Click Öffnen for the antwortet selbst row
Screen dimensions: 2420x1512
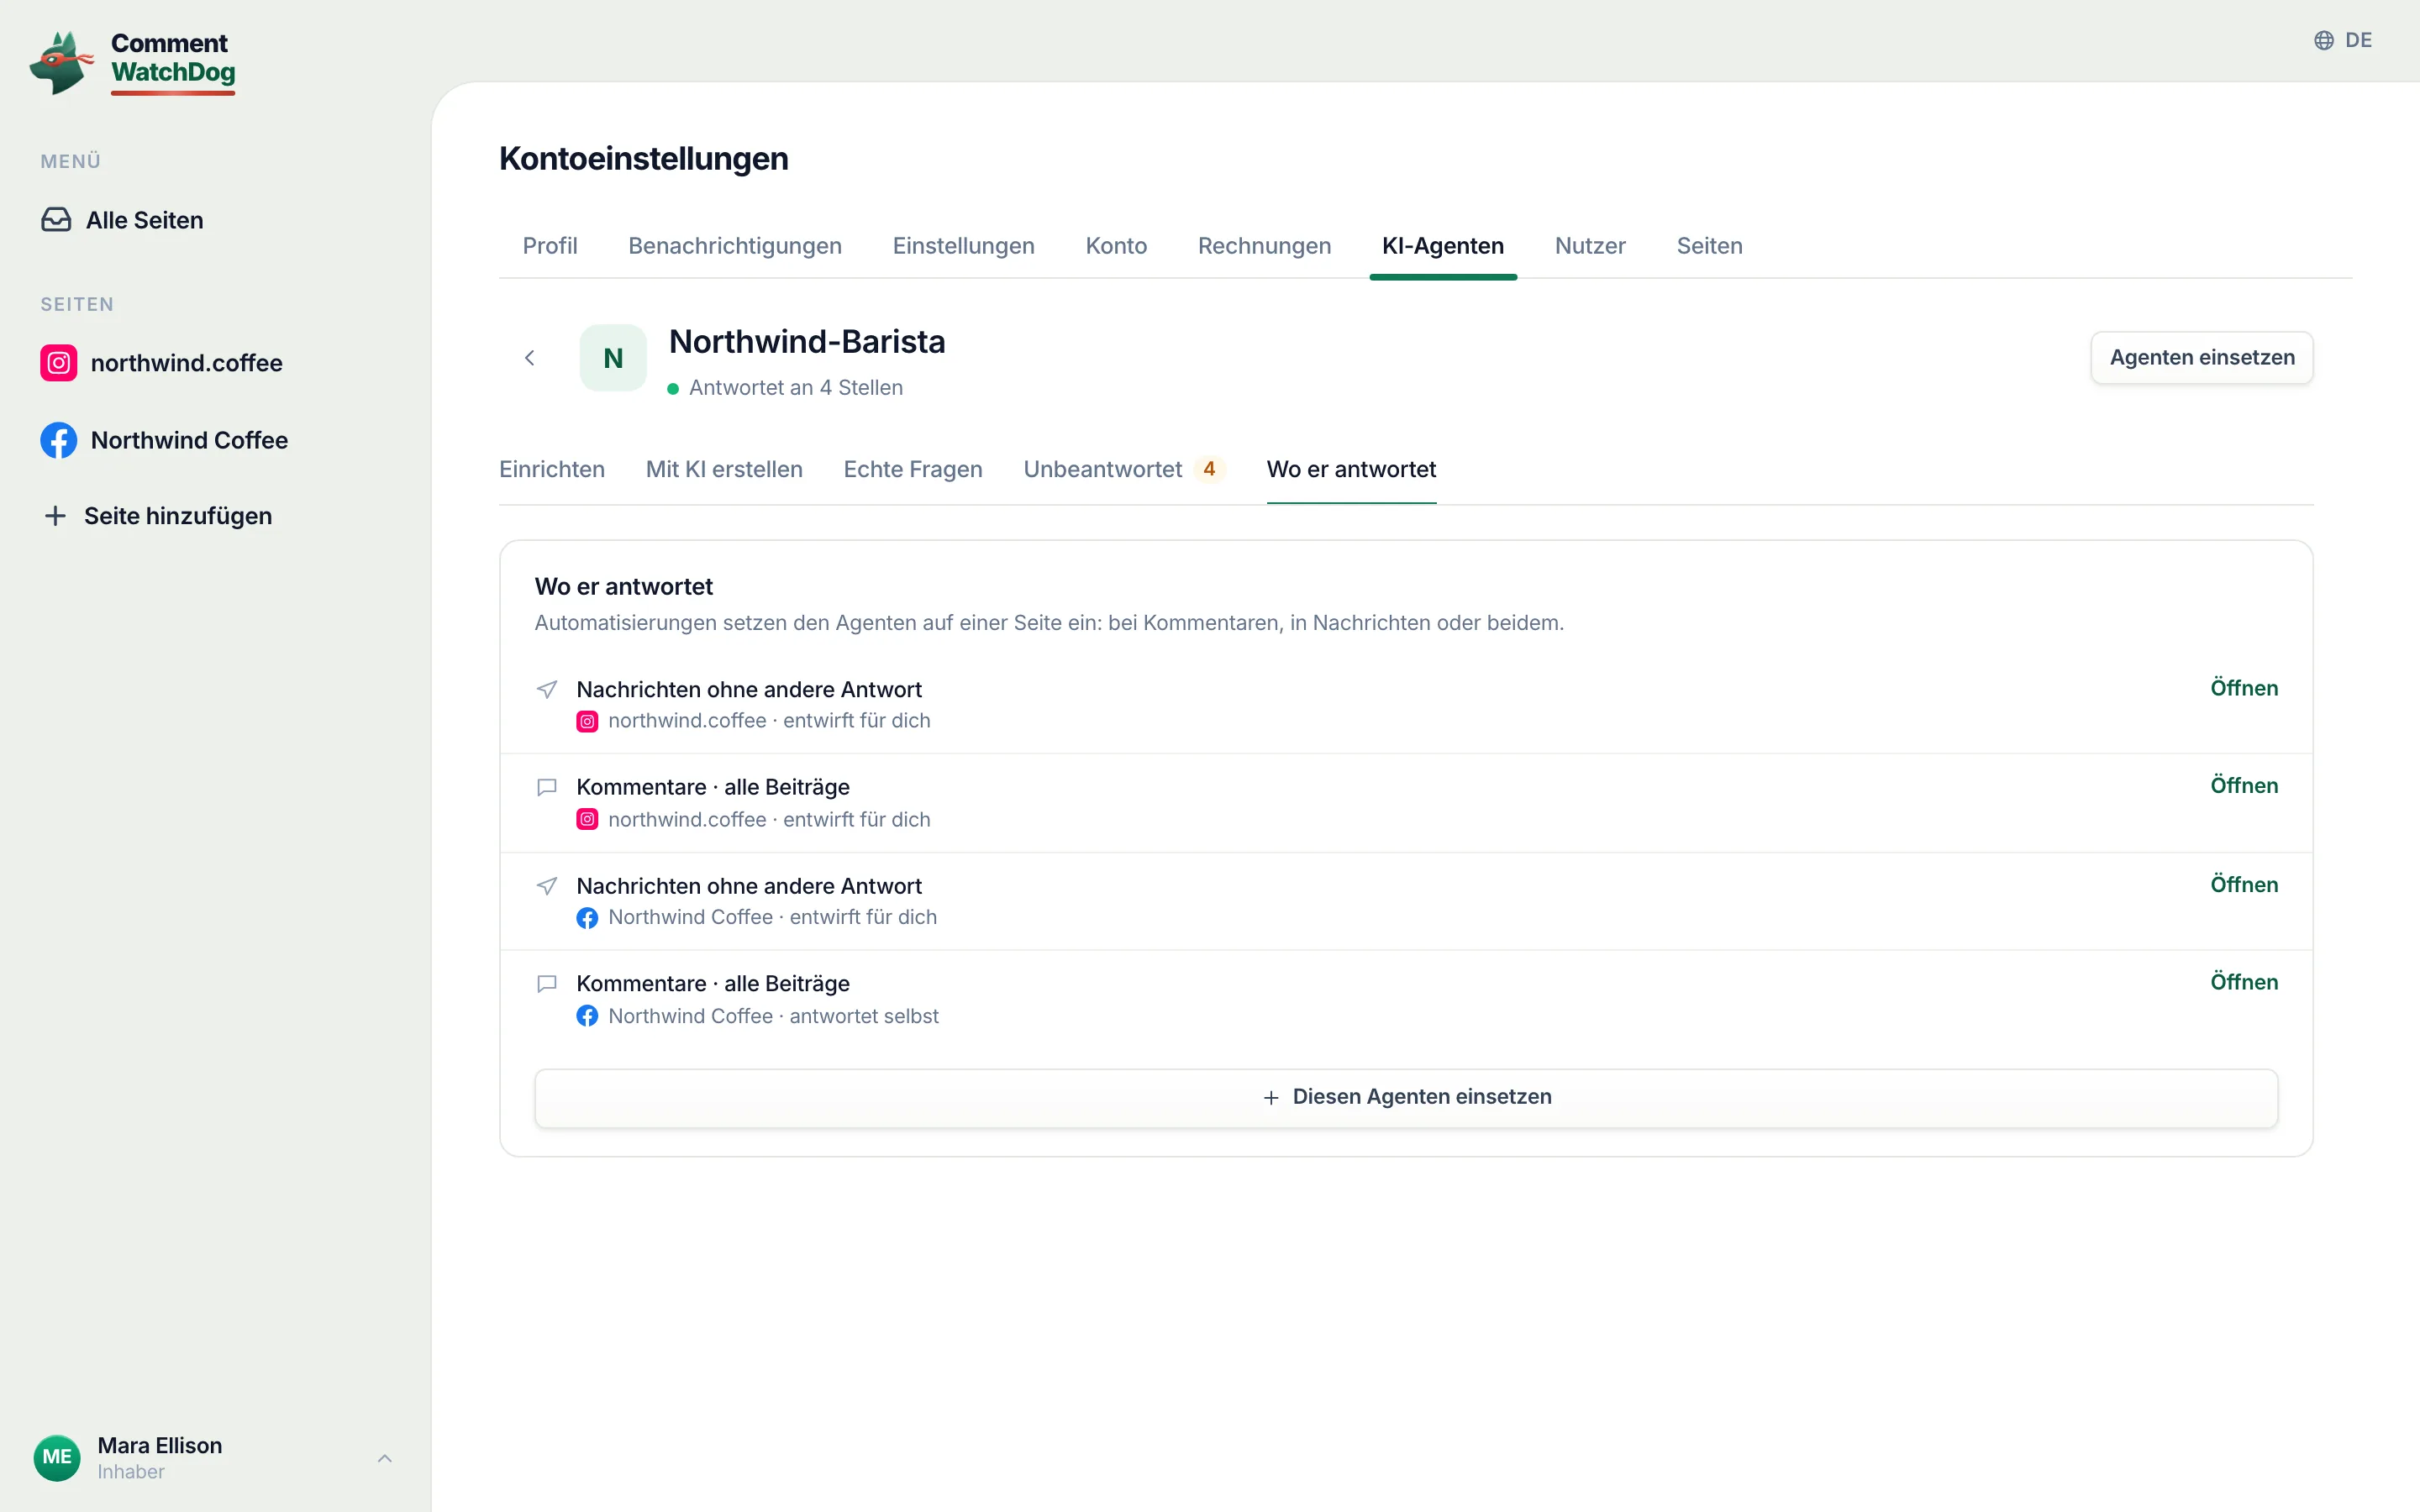[x=2244, y=982]
